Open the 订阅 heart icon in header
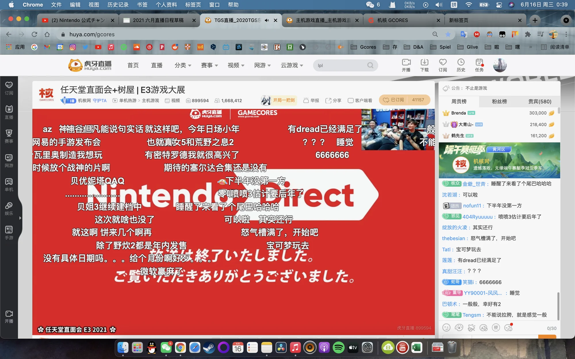Screen dimensions: 575x359 [x=443, y=65]
